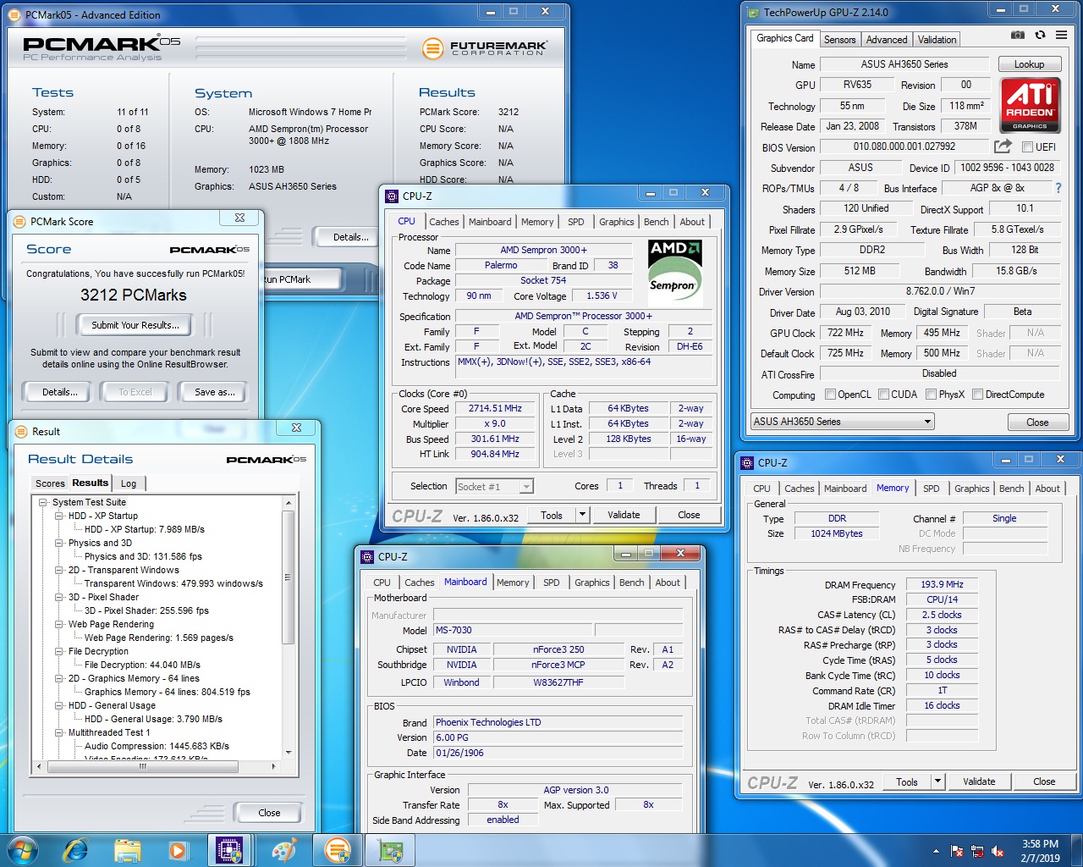
Task: Click the Tools button in CPU-Z Memory window
Action: pyautogui.click(x=907, y=781)
